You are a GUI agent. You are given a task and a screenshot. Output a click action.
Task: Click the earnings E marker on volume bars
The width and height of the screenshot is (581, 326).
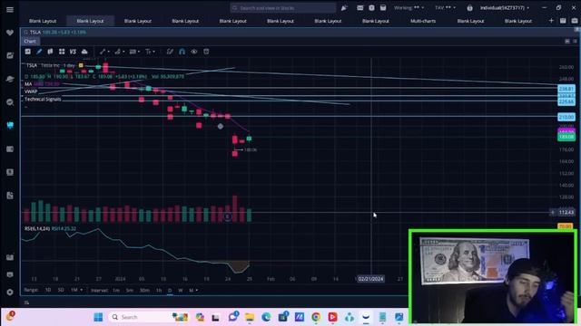coord(227,216)
